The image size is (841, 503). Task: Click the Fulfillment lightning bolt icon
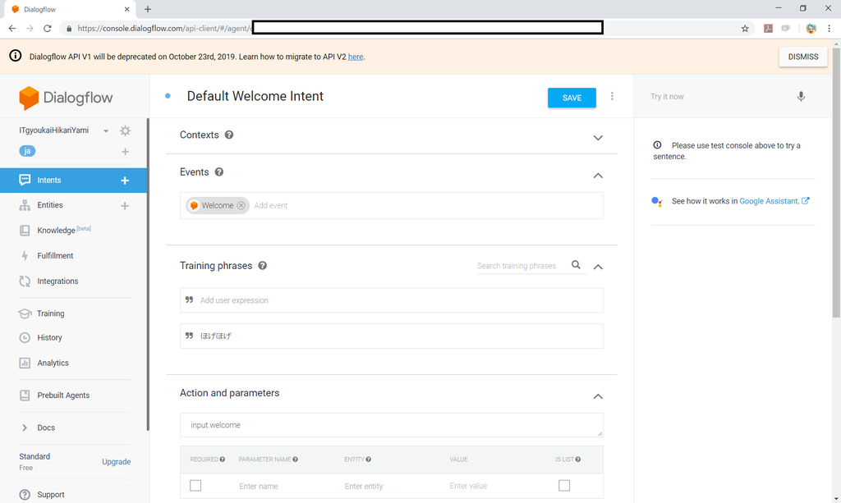25,256
